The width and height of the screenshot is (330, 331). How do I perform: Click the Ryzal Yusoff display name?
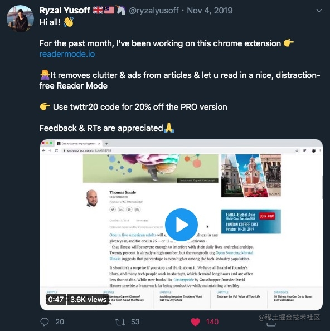coord(65,11)
